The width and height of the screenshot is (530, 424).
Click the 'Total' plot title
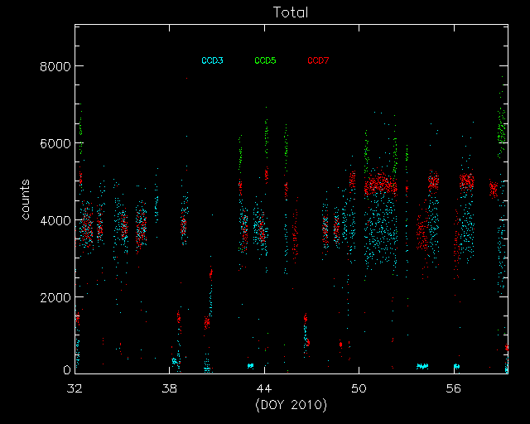click(291, 12)
